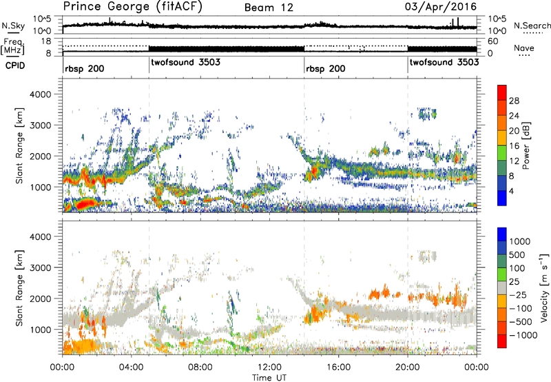Click the orange velocity patch near 14:30

(315, 314)
